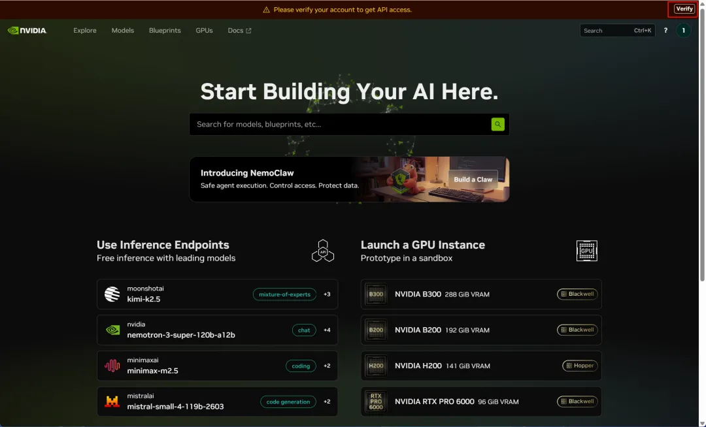
Task: Click the Launch a GPU Instance heading
Action: point(423,245)
